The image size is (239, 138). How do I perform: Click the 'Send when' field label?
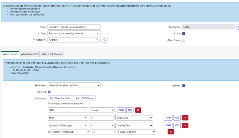pyautogui.click(x=40, y=86)
